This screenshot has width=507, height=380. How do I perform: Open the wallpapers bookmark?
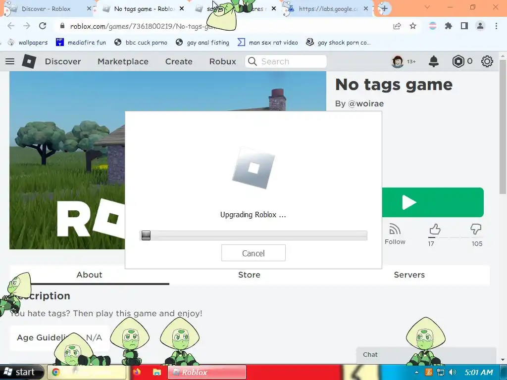pyautogui.click(x=28, y=43)
